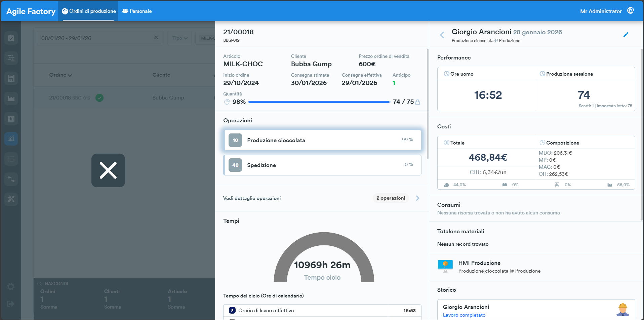Image resolution: width=644 pixels, height=320 pixels.
Task: Click the middle panel vertical scrollbar
Action: pos(428,104)
